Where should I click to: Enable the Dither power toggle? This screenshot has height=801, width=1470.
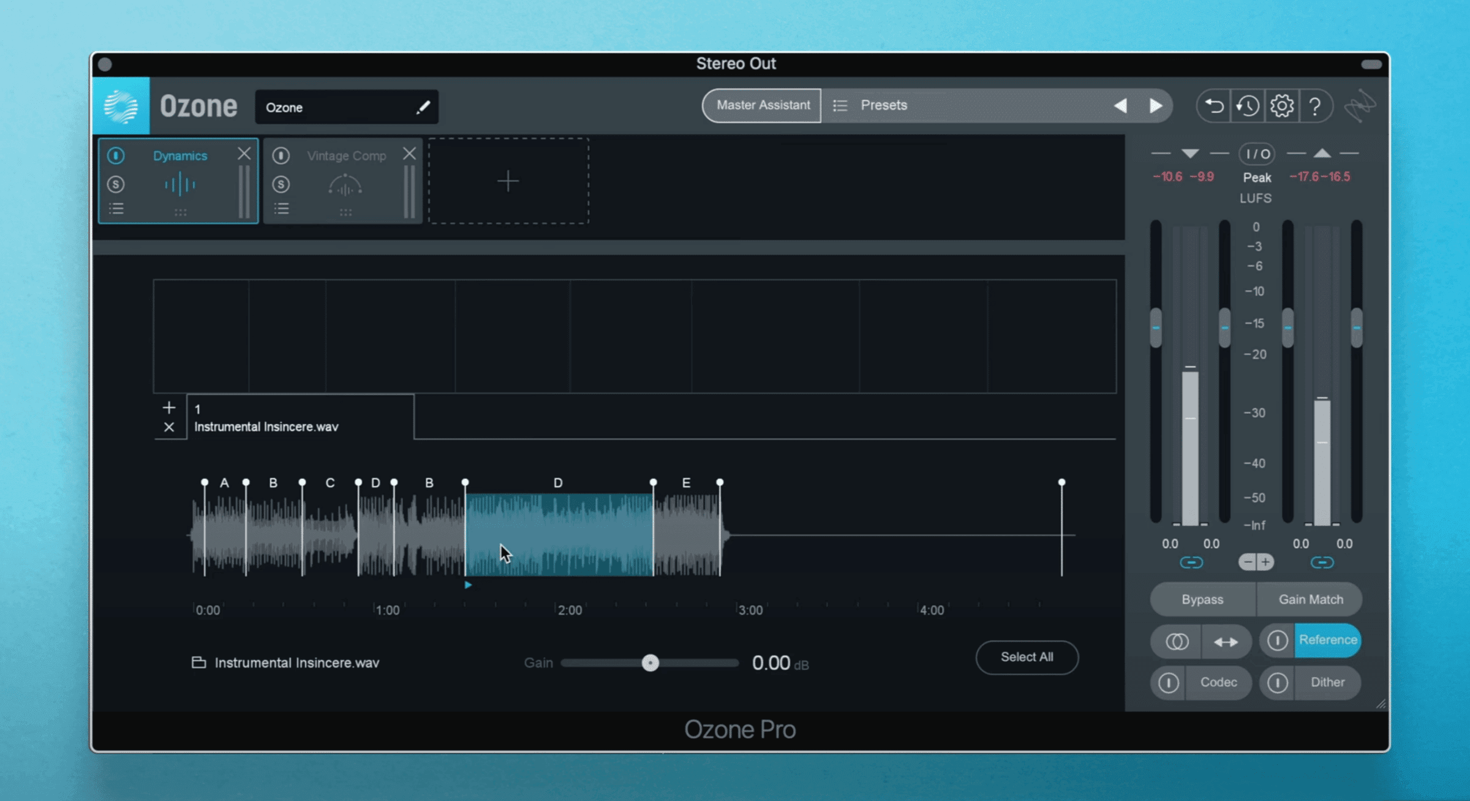[1277, 682]
